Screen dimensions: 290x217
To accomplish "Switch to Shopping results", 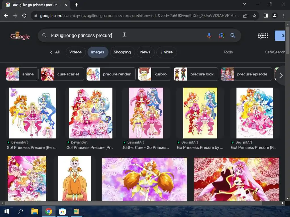I will click(122, 52).
